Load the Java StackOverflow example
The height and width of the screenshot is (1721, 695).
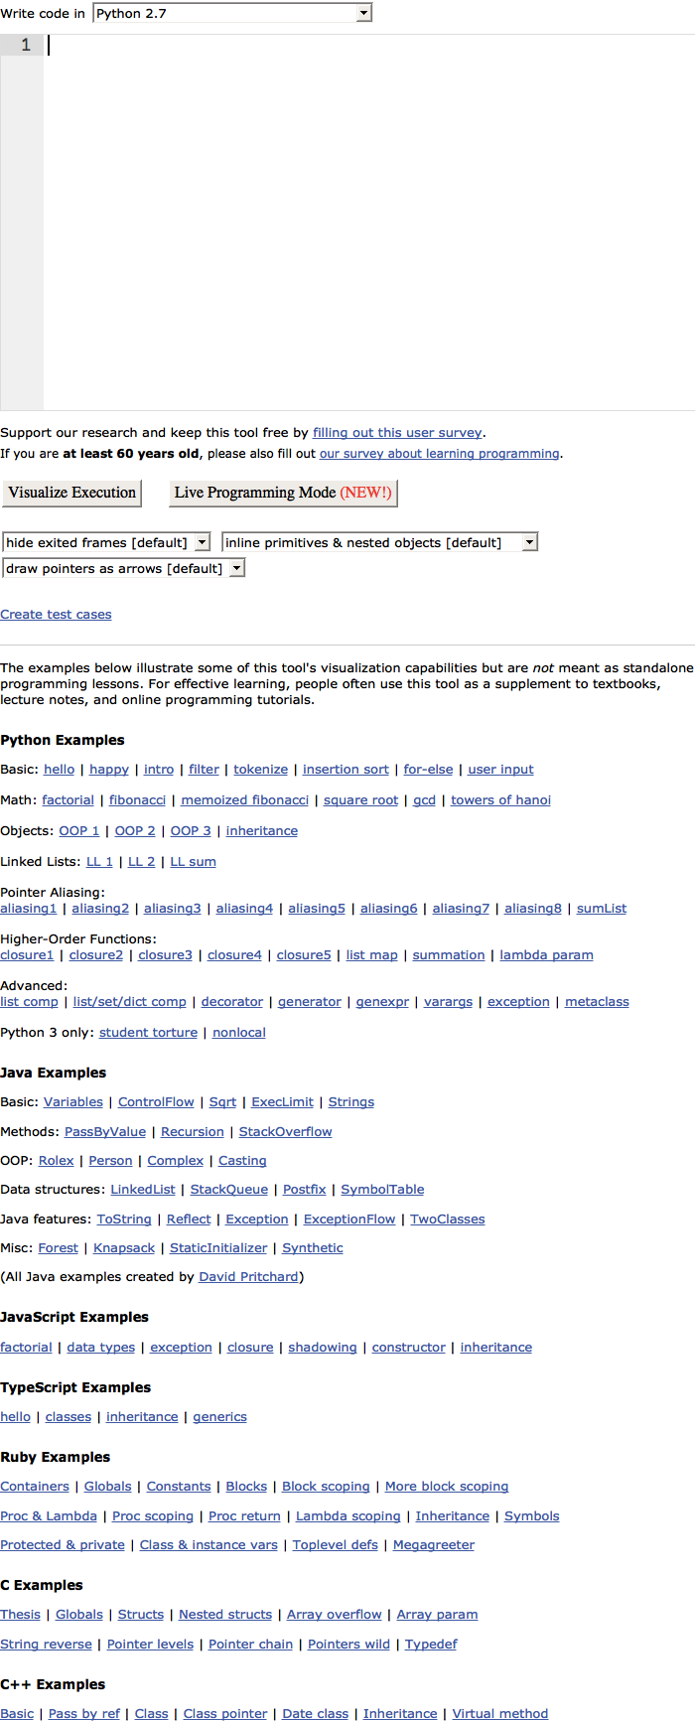[x=285, y=1132]
